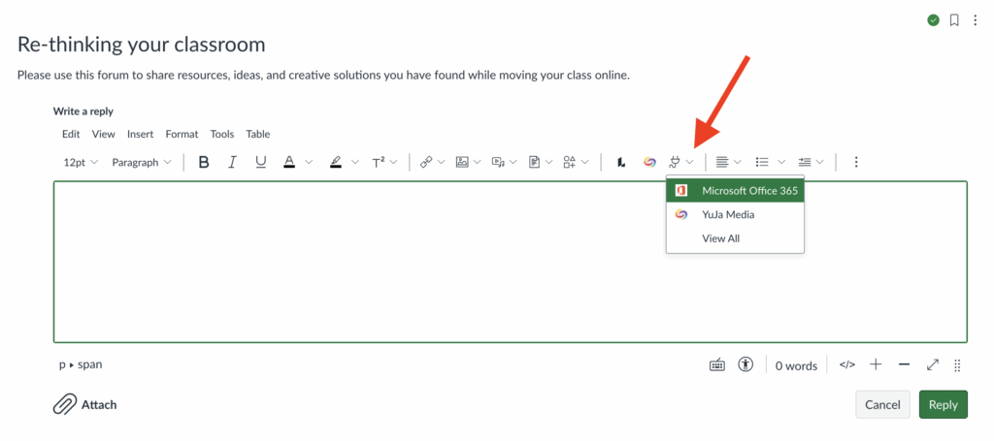Open the Tools menu
Image resolution: width=994 pixels, height=441 pixels.
[222, 134]
